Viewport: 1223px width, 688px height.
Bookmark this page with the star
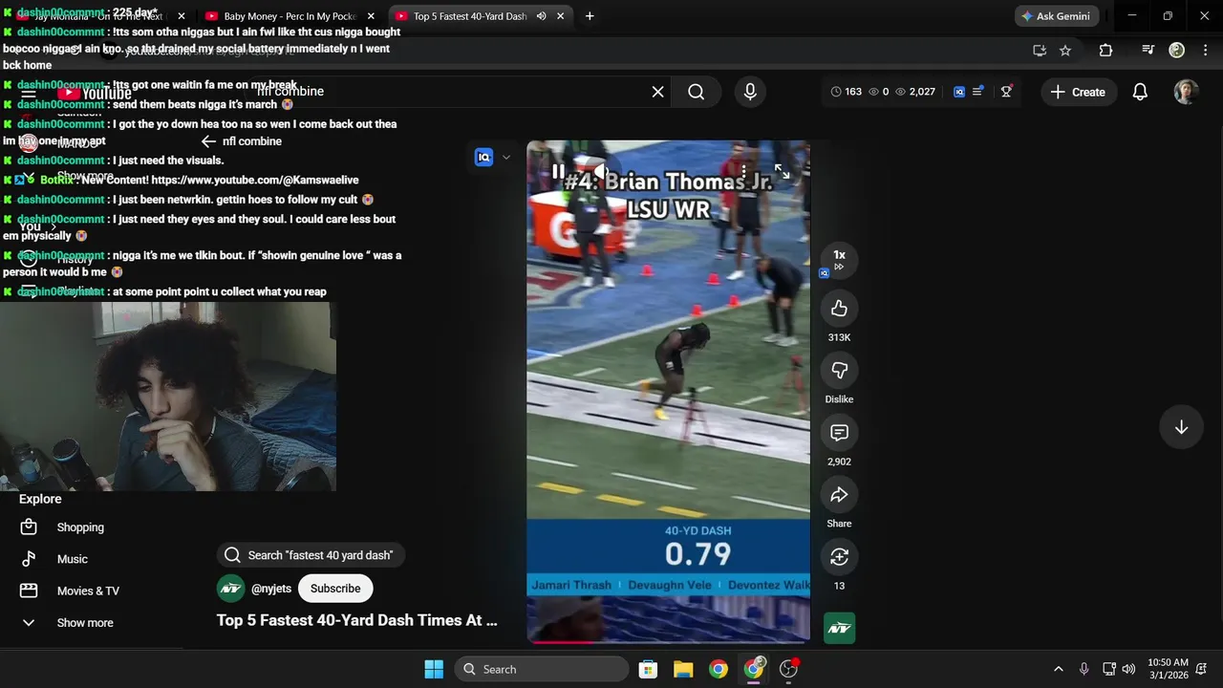(1065, 51)
